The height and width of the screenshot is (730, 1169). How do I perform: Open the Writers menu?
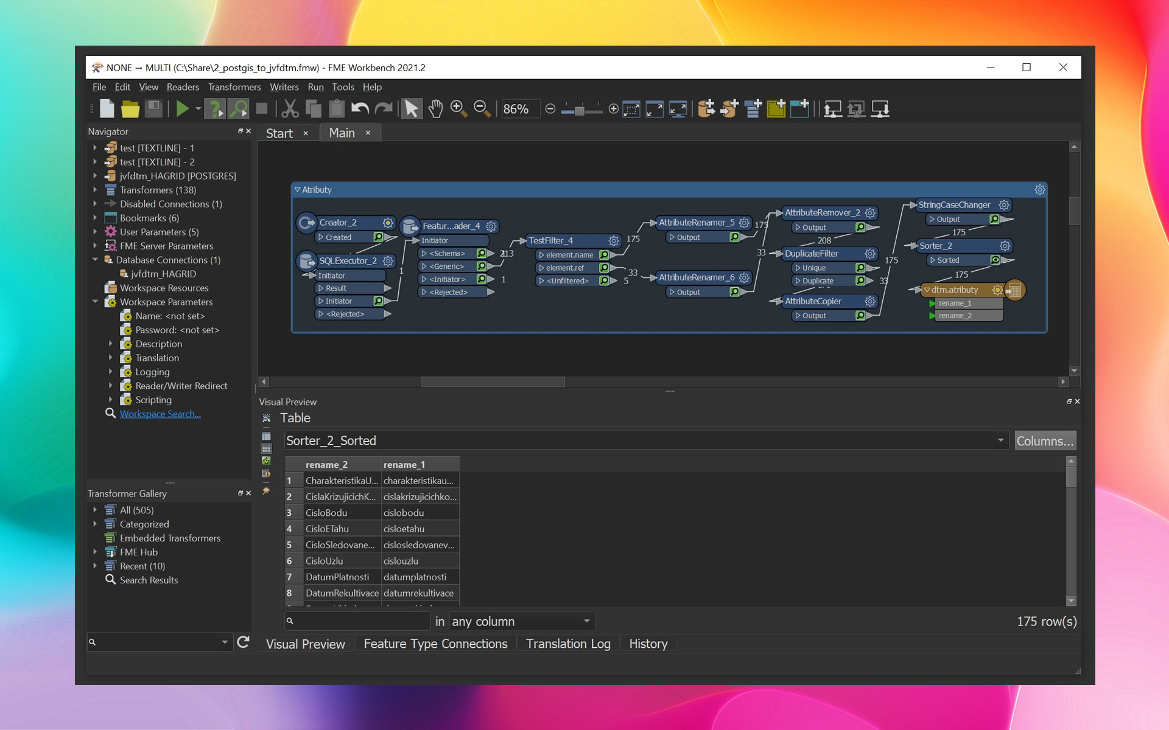tap(284, 87)
